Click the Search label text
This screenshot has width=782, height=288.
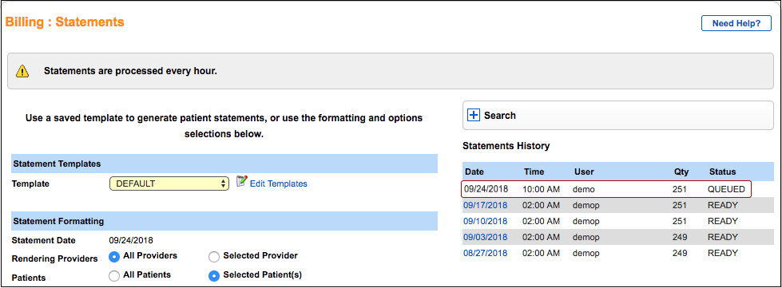pos(500,115)
